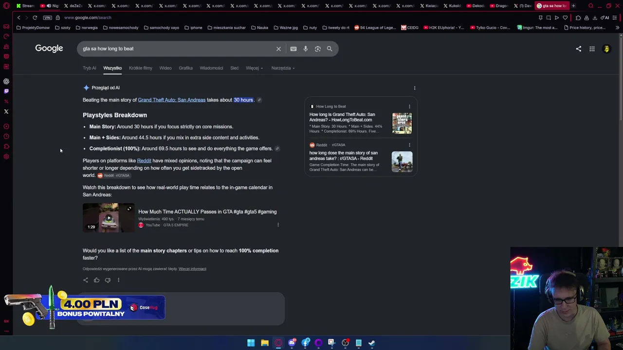The height and width of the screenshot is (350, 623).
Task: Go back to the previous page
Action: (x=19, y=17)
